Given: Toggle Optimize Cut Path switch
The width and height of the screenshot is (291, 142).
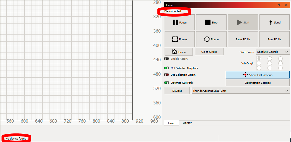Looking at the screenshot, I should [167, 83].
